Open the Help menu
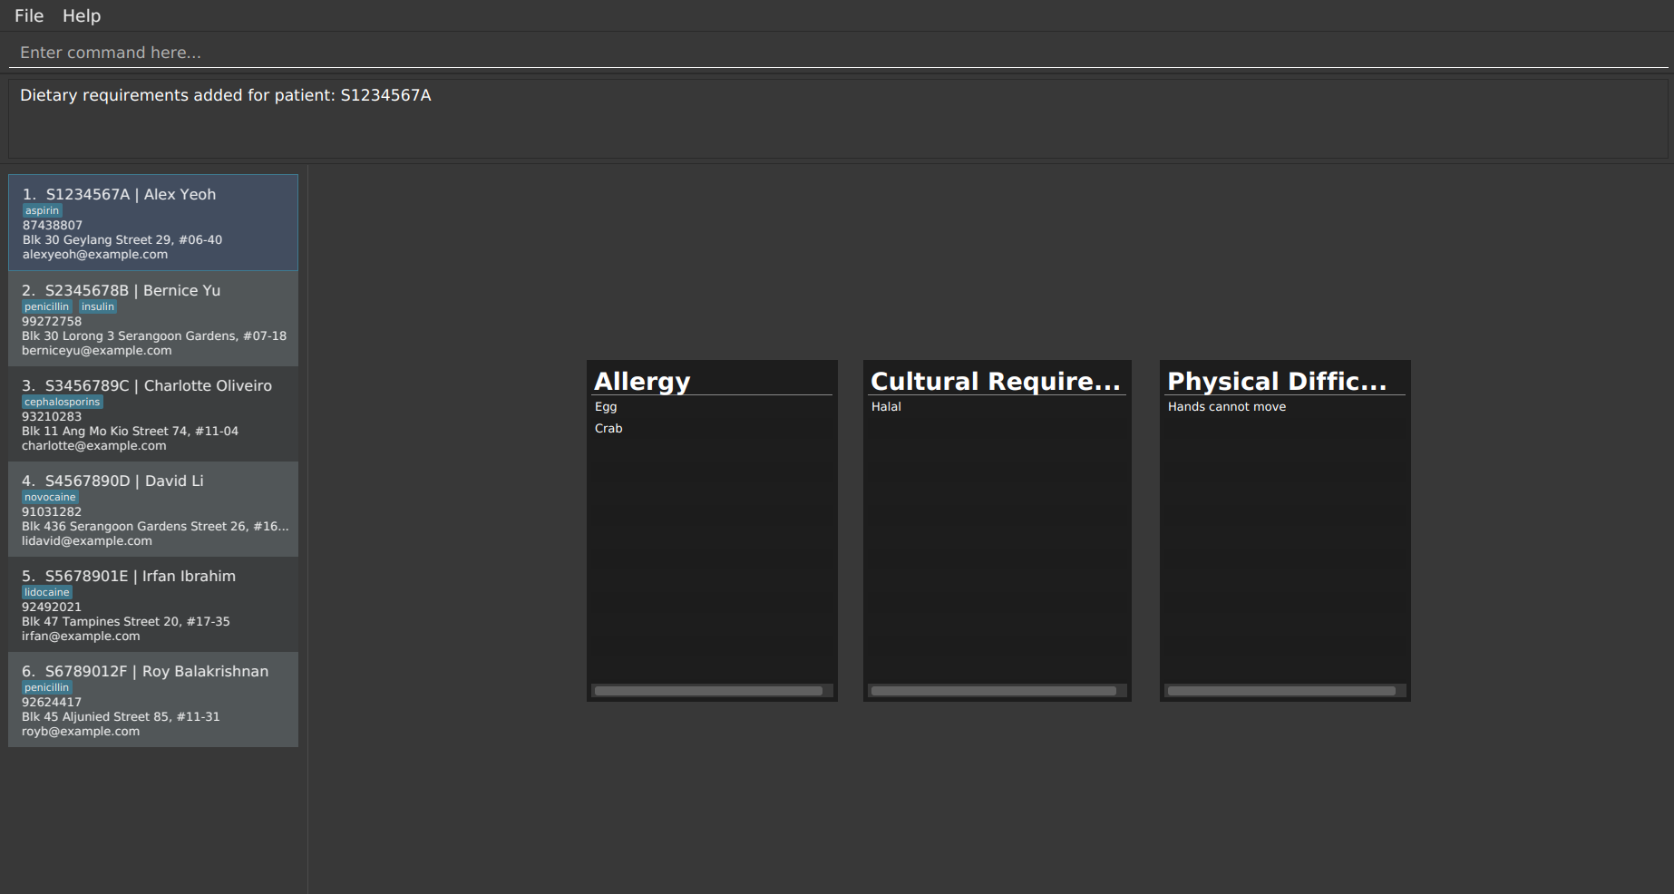 (x=82, y=15)
